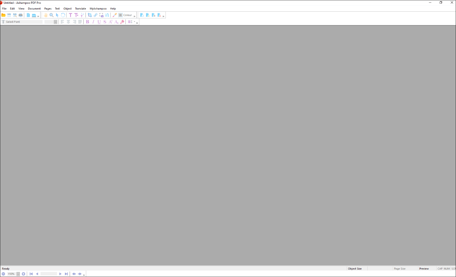Open the Object menu
Screen dimensions: 456x277
point(67,9)
